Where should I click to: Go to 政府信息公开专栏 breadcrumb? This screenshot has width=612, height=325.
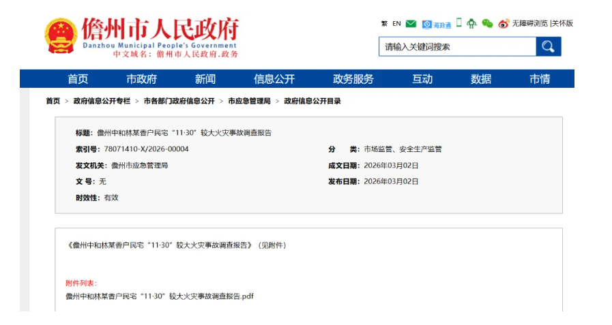point(102,101)
